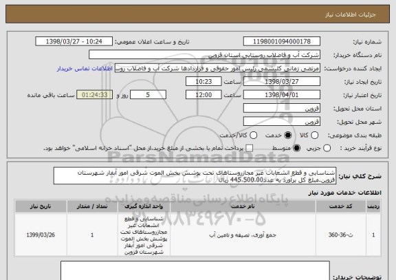Click the delivery province field قزوین

(282, 109)
